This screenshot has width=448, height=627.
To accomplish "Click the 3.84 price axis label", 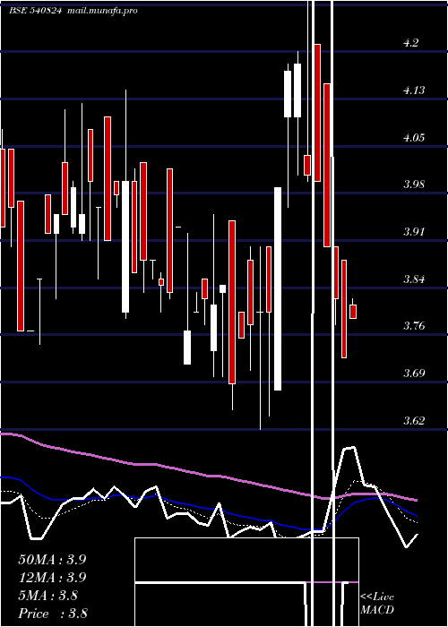I will [414, 279].
